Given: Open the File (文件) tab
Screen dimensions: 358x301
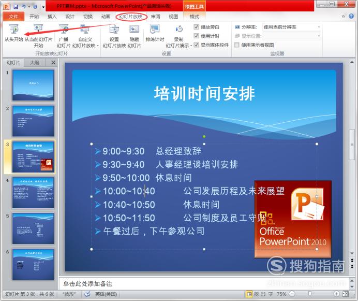Looking at the screenshot, I should 13,17.
